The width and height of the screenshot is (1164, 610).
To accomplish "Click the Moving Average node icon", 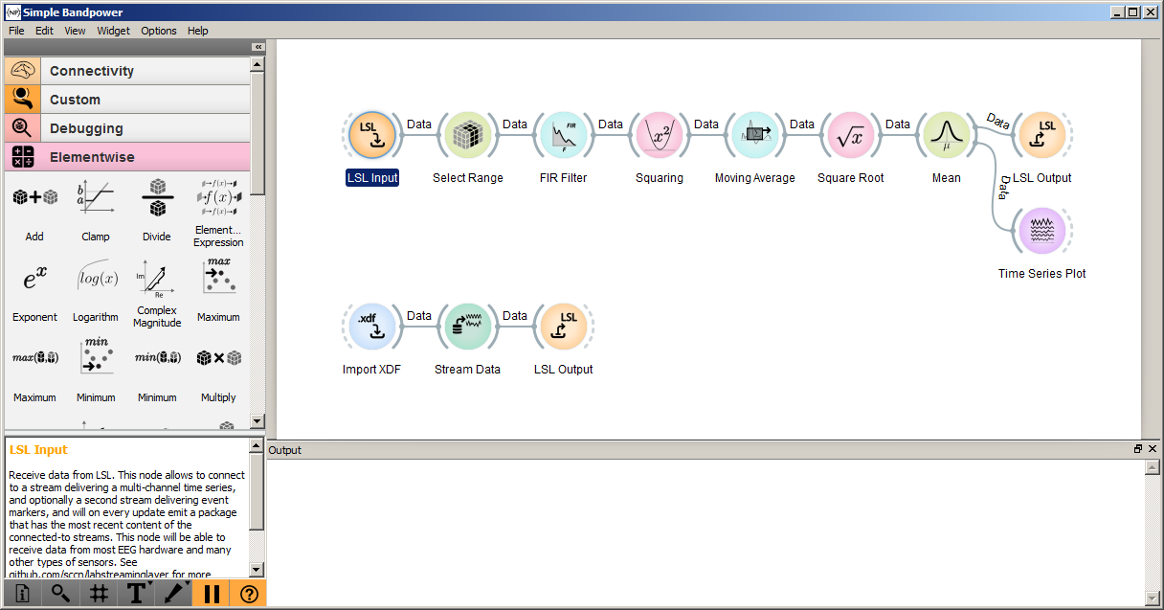I will pyautogui.click(x=755, y=135).
